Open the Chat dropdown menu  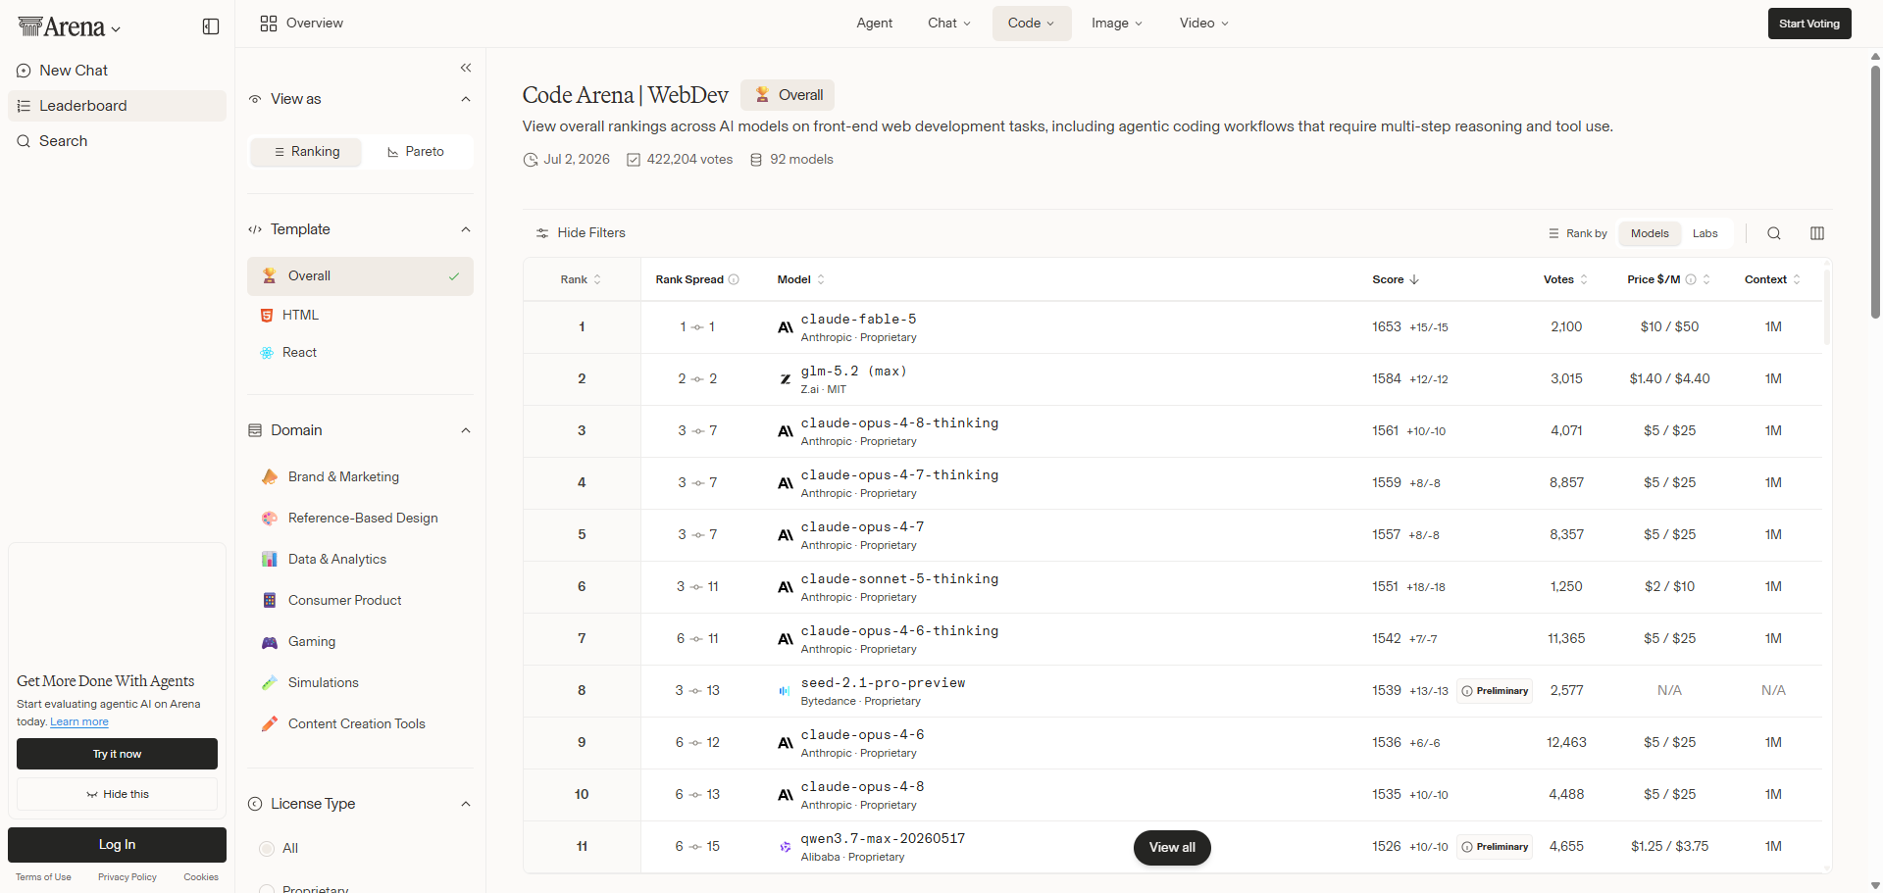click(949, 24)
